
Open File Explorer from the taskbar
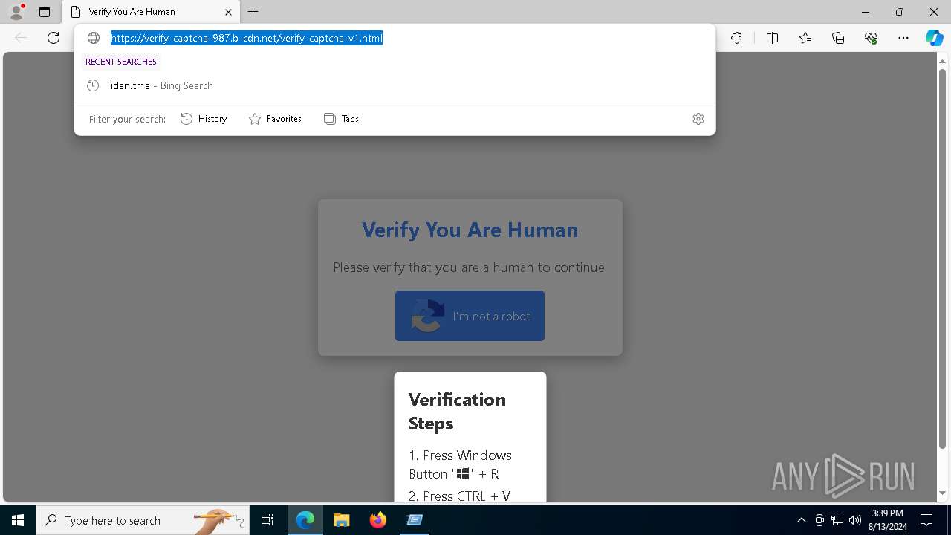[341, 520]
